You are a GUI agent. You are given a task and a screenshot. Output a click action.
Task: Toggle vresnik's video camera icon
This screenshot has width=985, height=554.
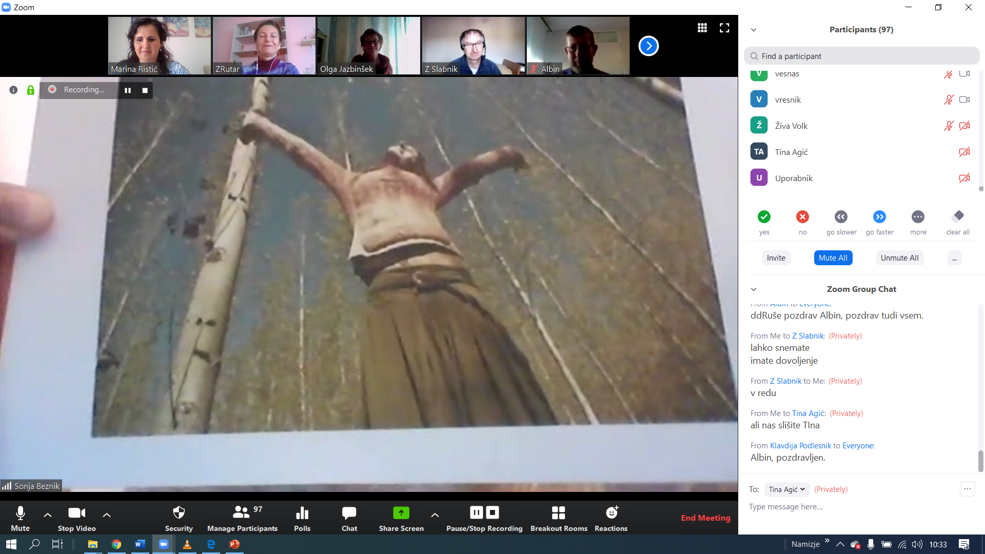coord(964,100)
